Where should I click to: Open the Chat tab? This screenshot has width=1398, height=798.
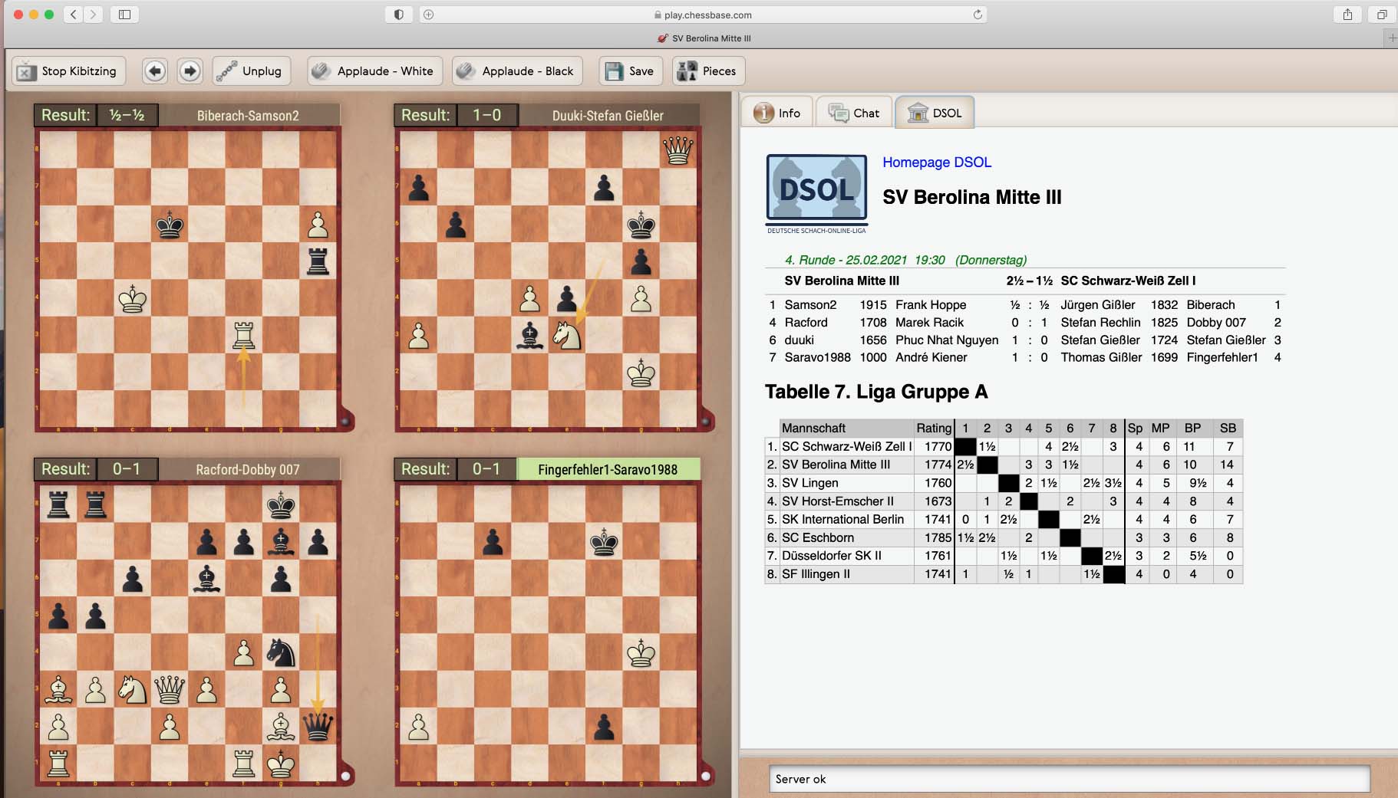tap(854, 113)
